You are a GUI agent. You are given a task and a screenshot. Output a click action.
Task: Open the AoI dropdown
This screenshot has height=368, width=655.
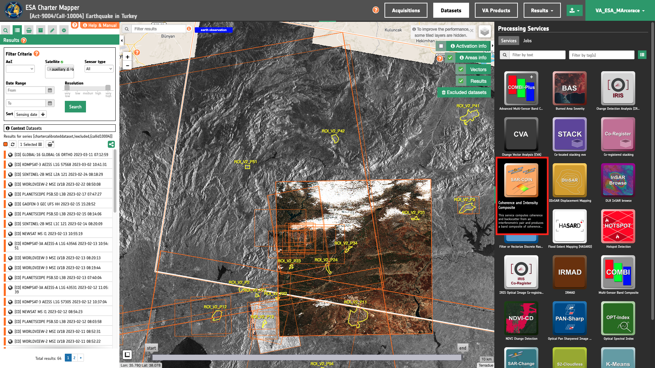point(20,69)
